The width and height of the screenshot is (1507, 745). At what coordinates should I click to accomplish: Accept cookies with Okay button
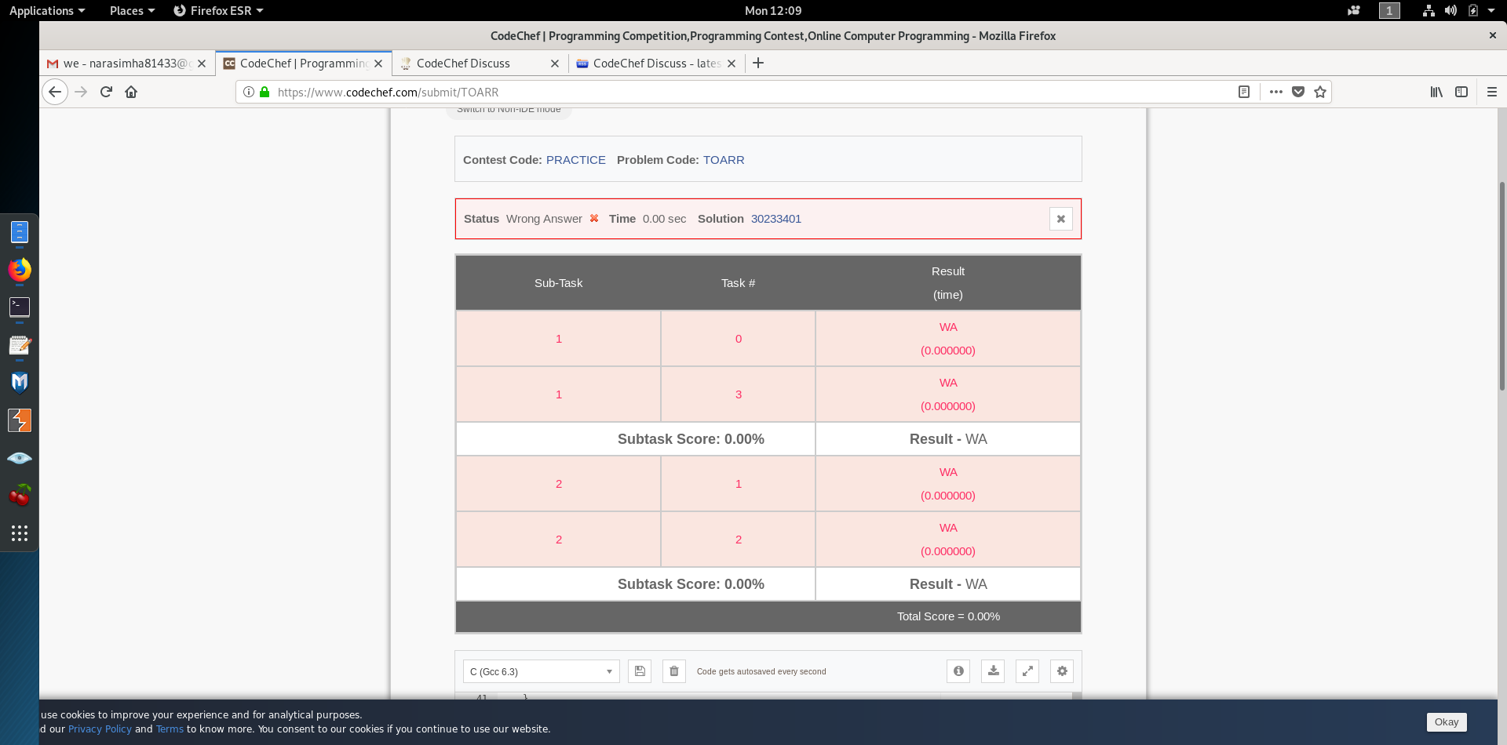pyautogui.click(x=1447, y=722)
